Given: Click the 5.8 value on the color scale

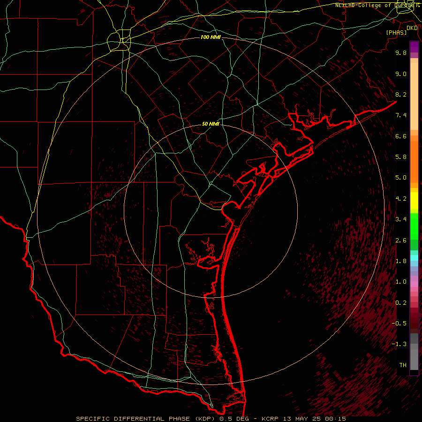Looking at the screenshot, I should (x=401, y=157).
